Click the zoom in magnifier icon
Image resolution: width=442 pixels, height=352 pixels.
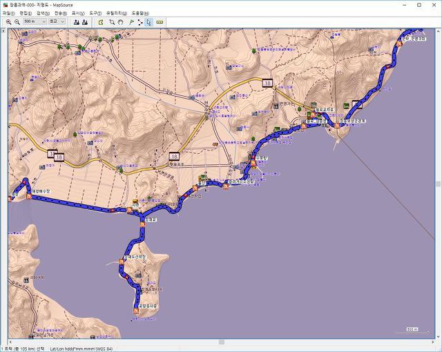coord(9,22)
